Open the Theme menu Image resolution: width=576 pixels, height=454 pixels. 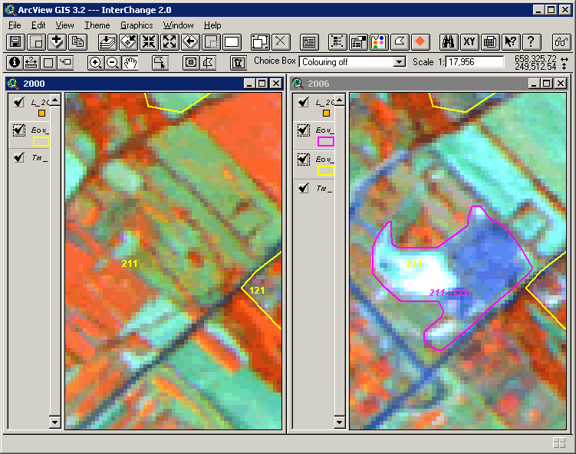coord(97,25)
